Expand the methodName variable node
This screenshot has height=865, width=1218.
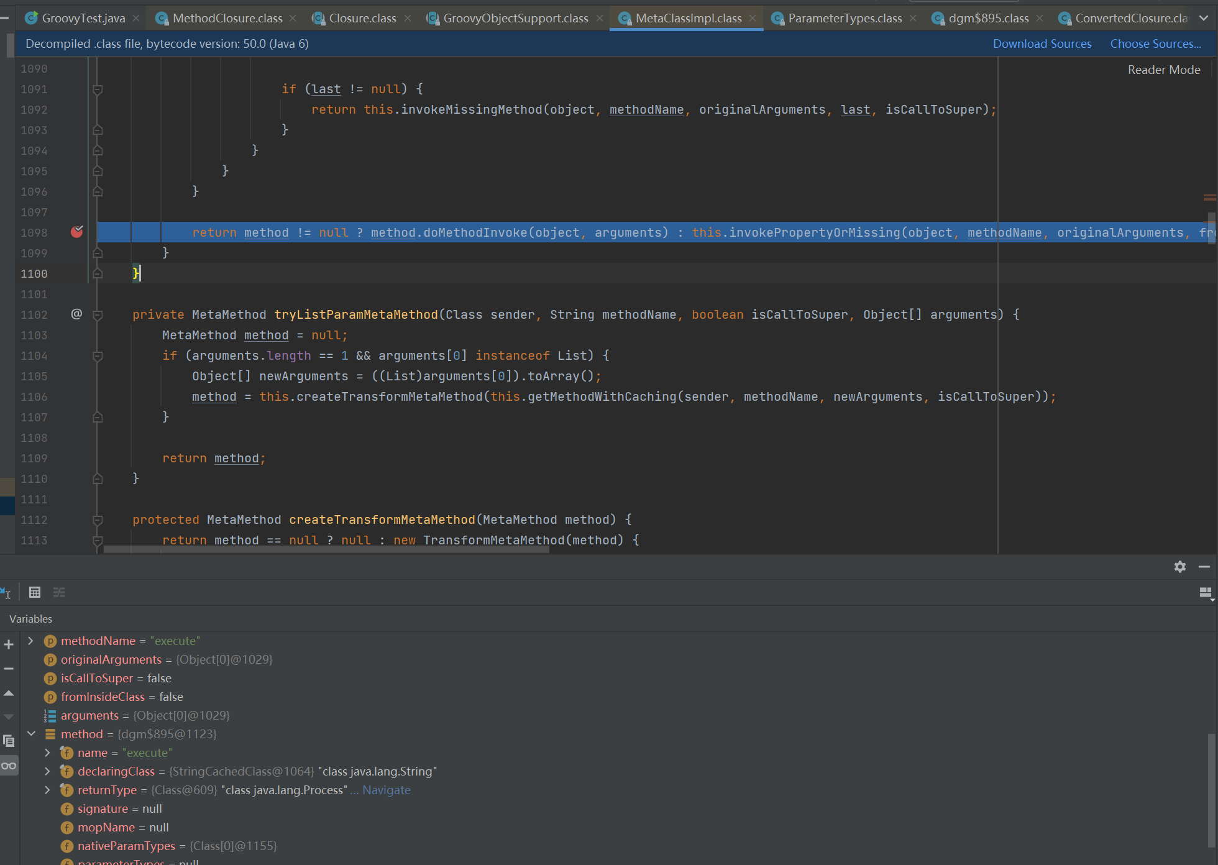pos(30,641)
